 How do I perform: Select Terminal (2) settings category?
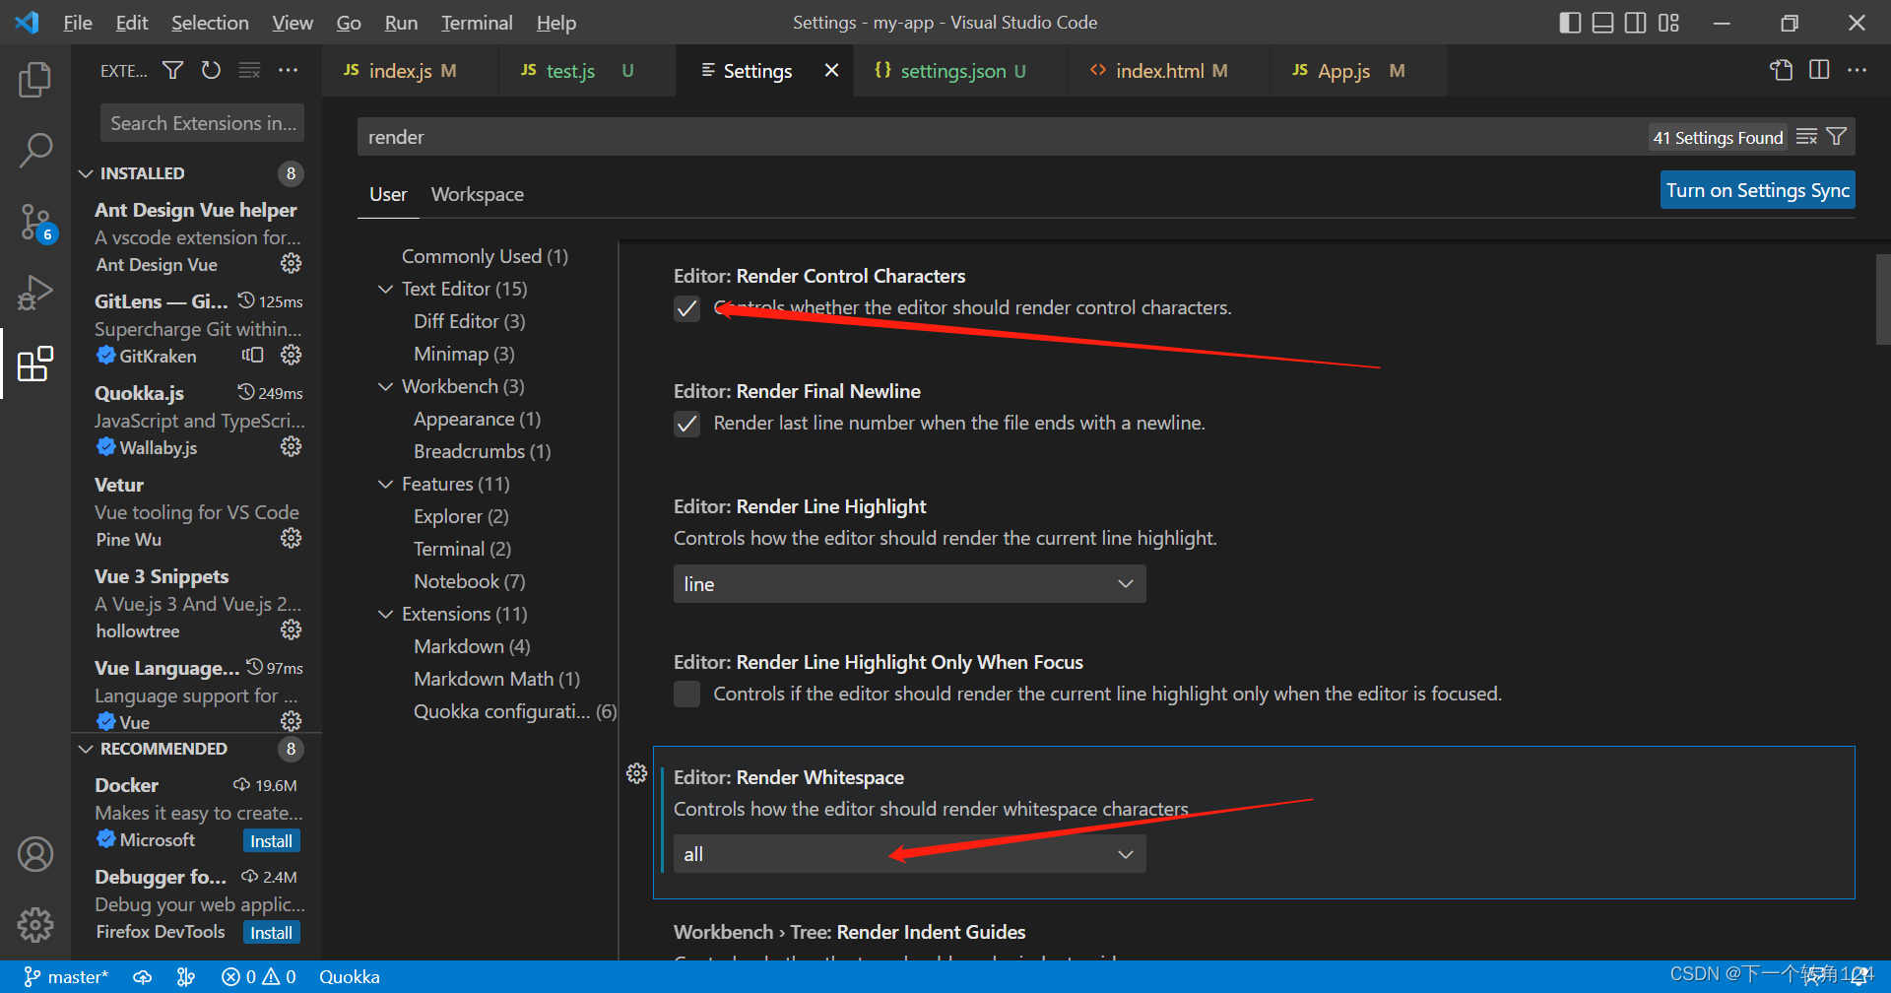click(462, 549)
